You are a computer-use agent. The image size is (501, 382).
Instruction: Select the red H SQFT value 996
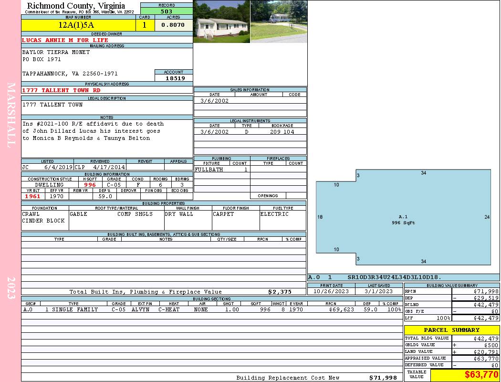pyautogui.click(x=90, y=185)
